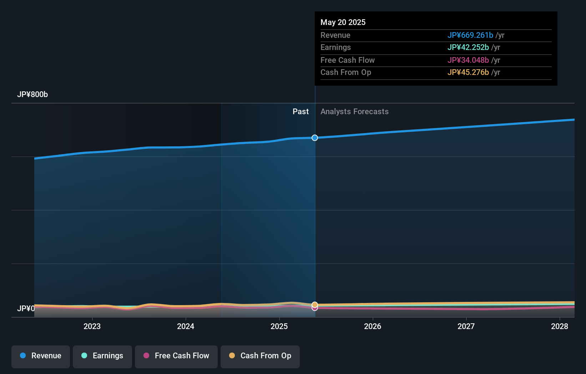
Task: Click the JP¥669.261b revenue value
Action: pos(470,35)
